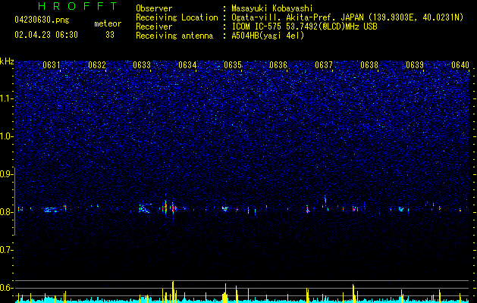
Task: Click the 1.1 frequency axis label
Action: point(6,98)
